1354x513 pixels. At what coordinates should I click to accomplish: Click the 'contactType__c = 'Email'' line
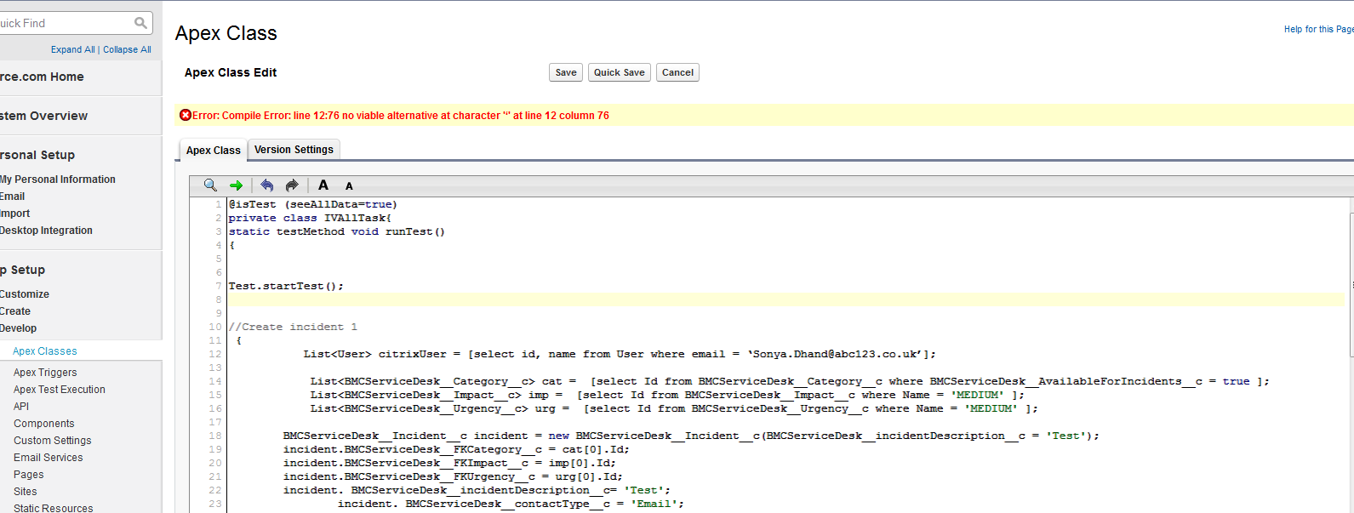pyautogui.click(x=511, y=504)
